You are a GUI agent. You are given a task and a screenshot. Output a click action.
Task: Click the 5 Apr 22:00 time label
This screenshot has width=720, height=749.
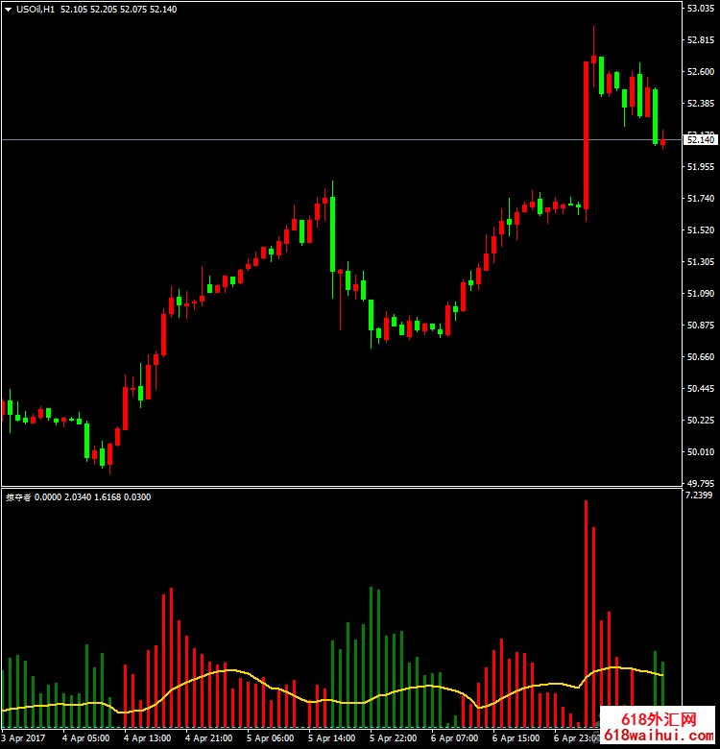click(392, 738)
